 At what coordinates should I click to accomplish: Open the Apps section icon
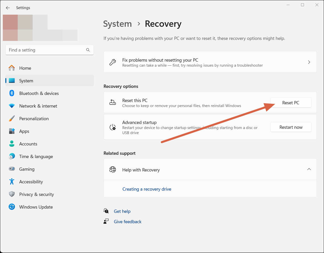click(12, 131)
